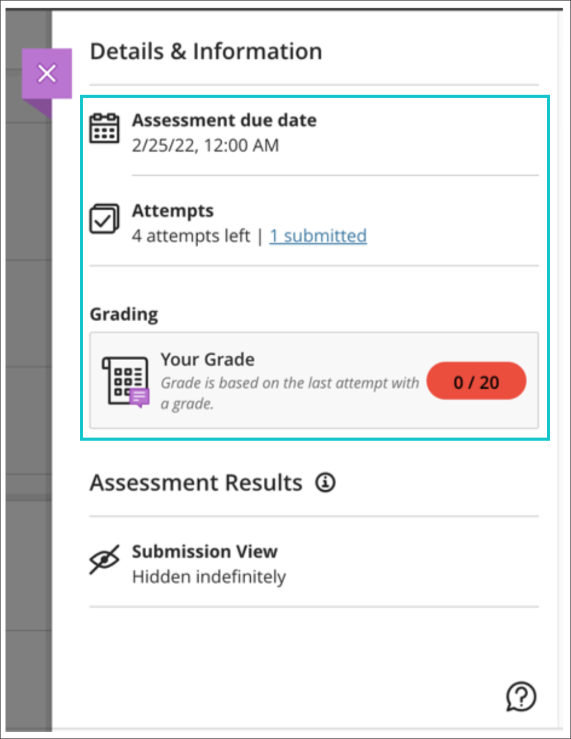Click the Attempts checkmark icon
The image size is (571, 739).
(x=105, y=219)
